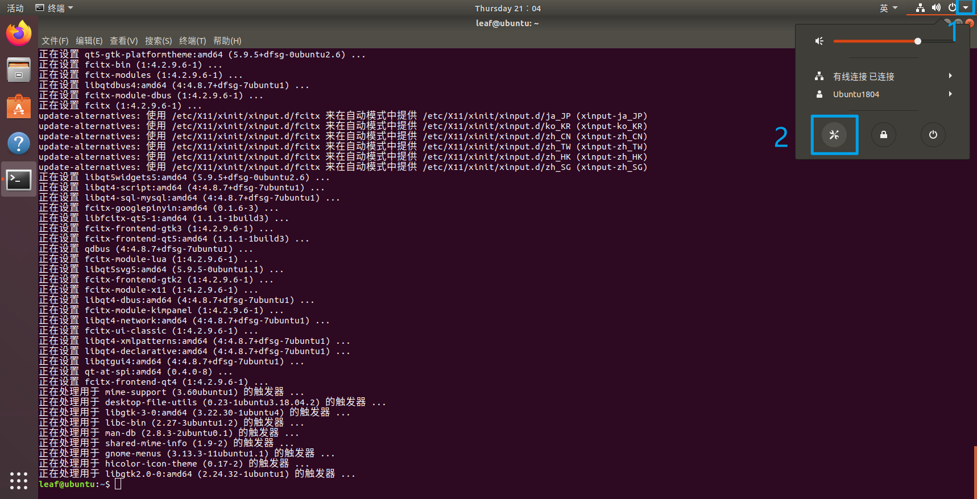The image size is (977, 499).
Task: Click the terminal vertical scrollbar
Action: [x=975, y=472]
